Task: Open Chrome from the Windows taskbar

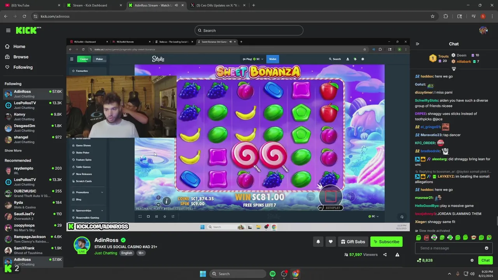Action: (x=295, y=274)
